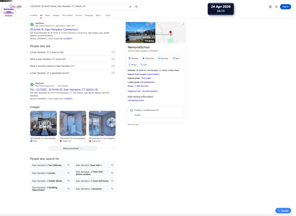This screenshot has width=296, height=216.
Task: Call Memorial School button
Action: pos(144,65)
